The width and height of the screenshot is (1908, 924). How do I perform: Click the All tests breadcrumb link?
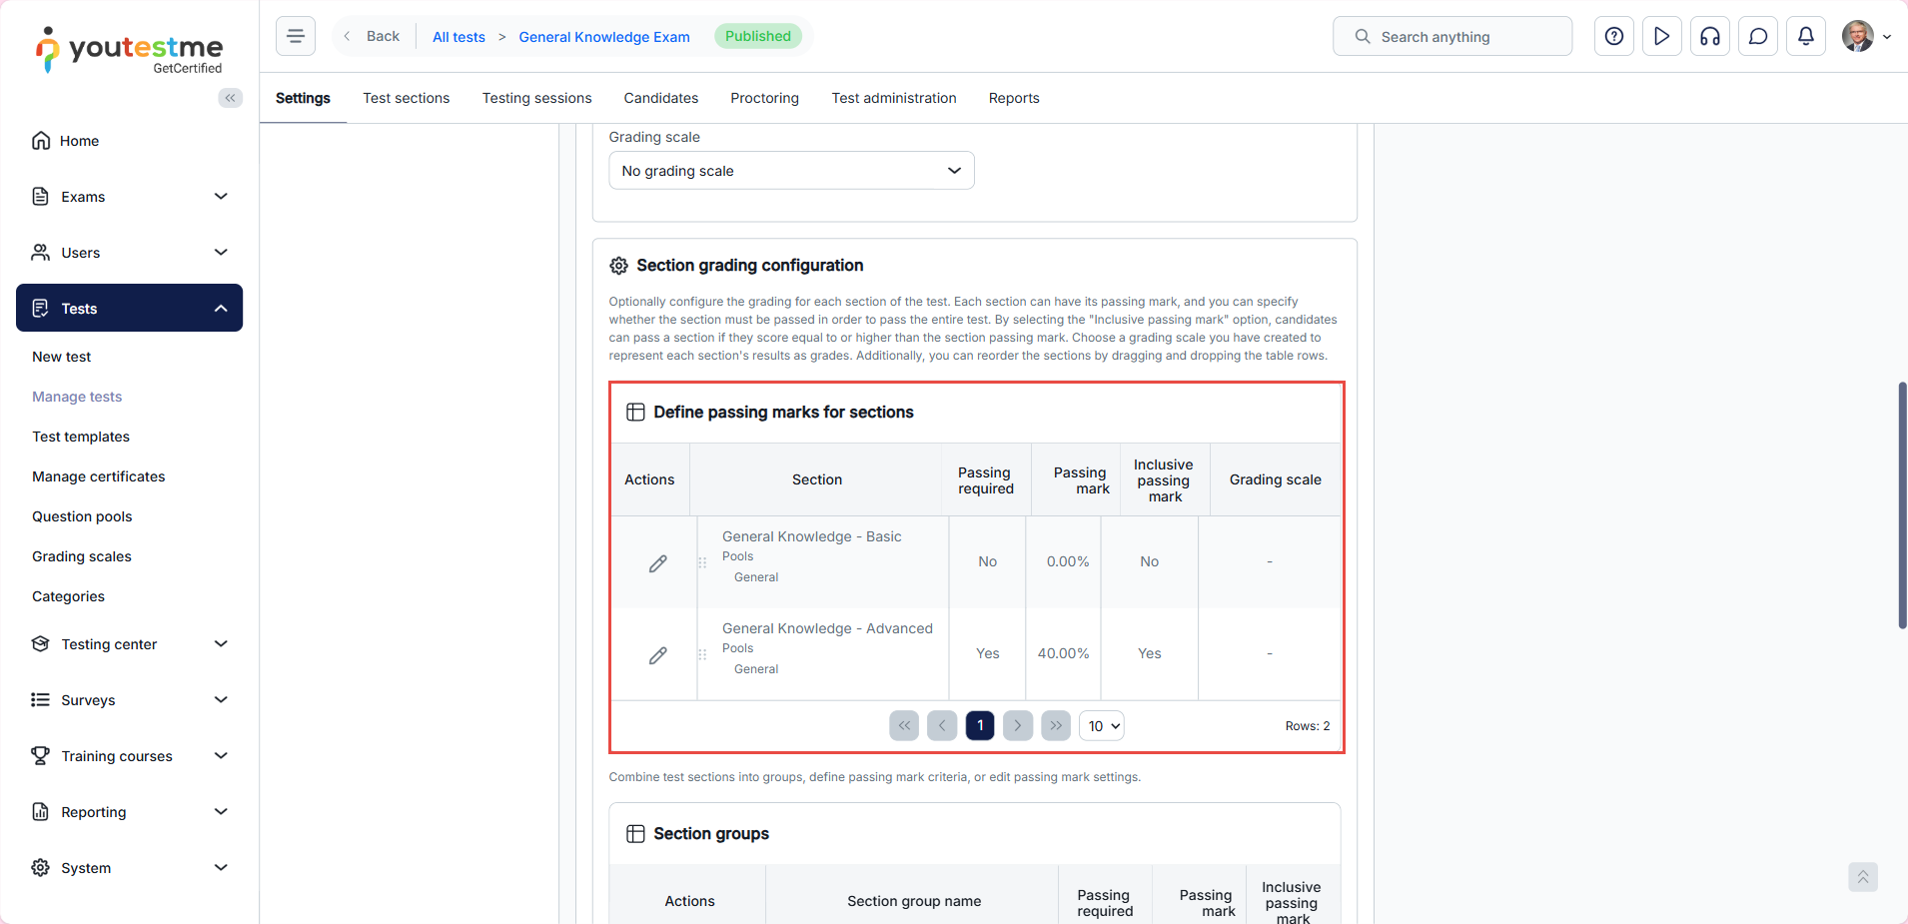pyautogui.click(x=459, y=37)
